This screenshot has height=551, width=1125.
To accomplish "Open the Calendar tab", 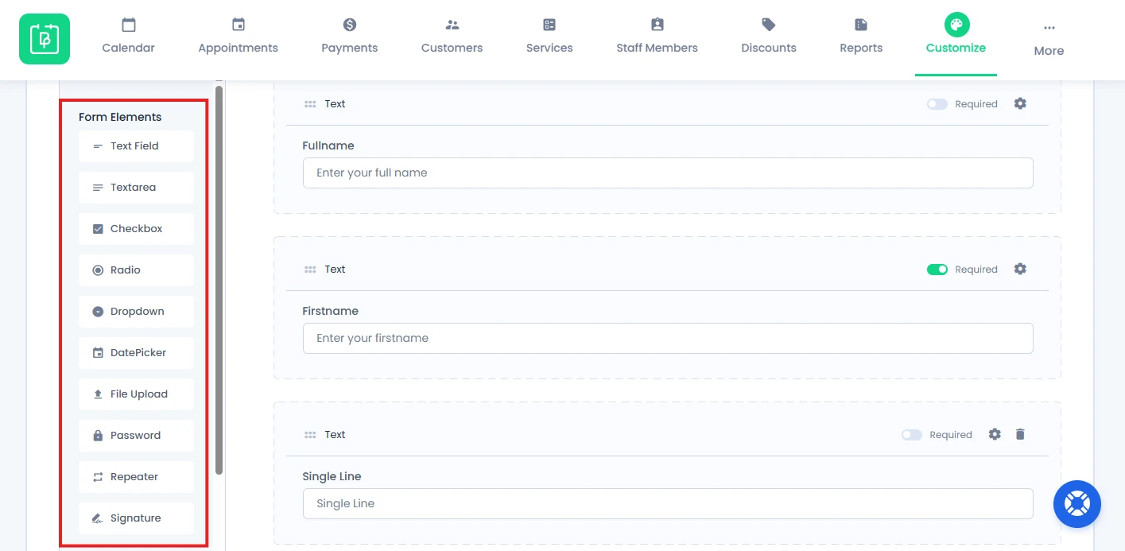I will [x=128, y=37].
